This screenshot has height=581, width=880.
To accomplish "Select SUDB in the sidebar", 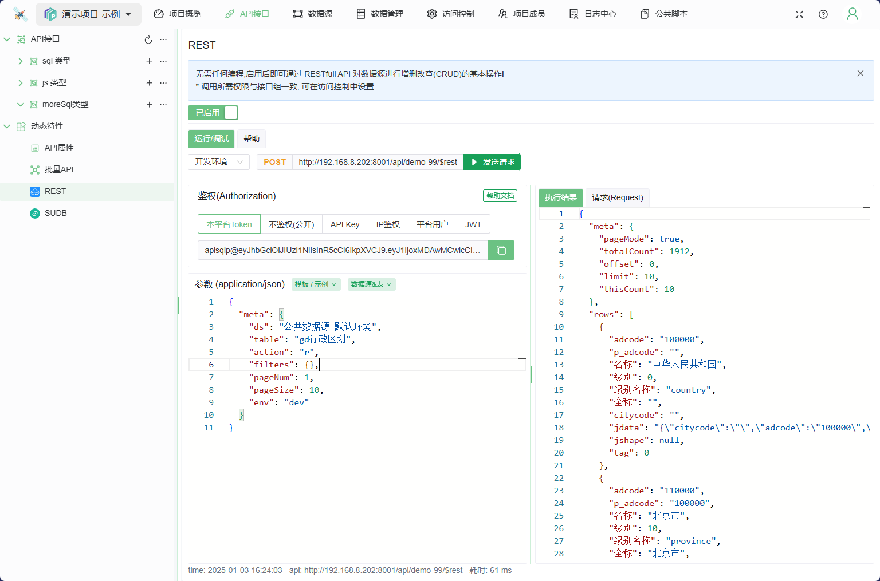I will (x=56, y=213).
